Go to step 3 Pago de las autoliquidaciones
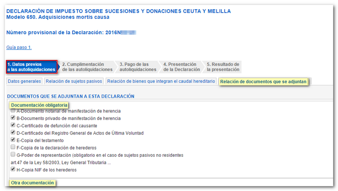This screenshot has width=338, height=191. (138, 67)
